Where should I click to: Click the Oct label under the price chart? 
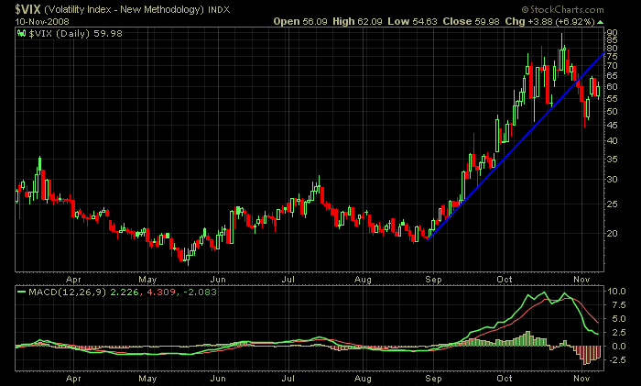coord(505,279)
